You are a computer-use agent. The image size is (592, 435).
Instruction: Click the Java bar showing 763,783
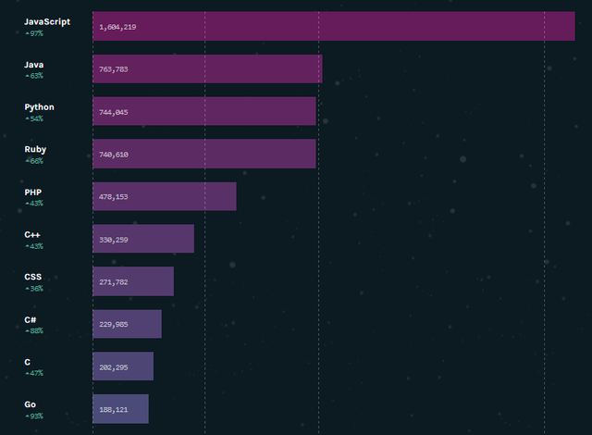point(207,68)
